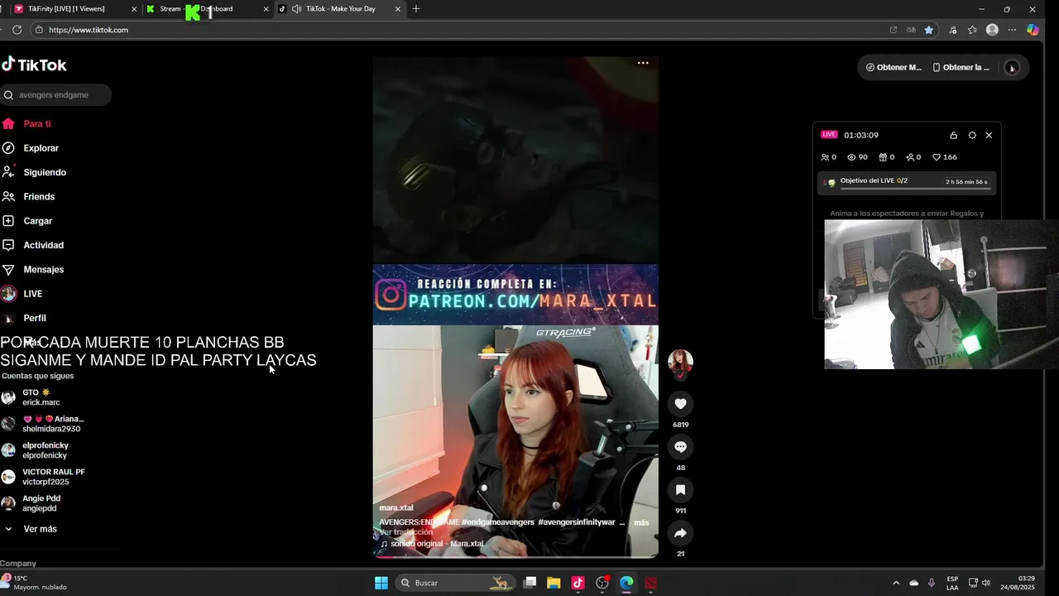Click the hearts count 166 in LIVE panel
This screenshot has height=596, width=1059.
[944, 157]
